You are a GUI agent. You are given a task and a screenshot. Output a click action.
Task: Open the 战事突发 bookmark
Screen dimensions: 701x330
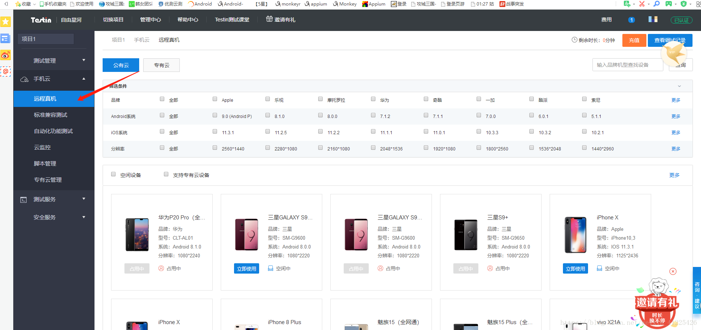[512, 4]
